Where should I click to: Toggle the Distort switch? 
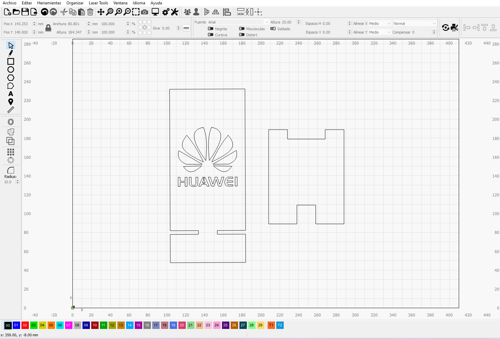[242, 35]
